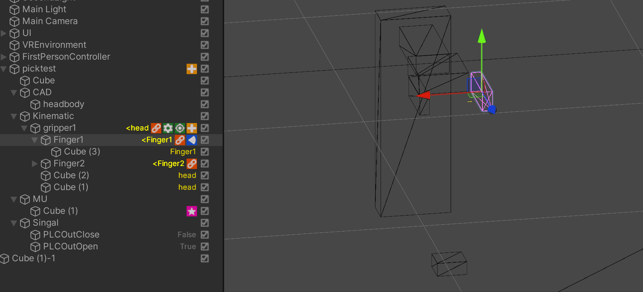
Task: Click the blue Z-axis gizmo handle
Action: 492,109
